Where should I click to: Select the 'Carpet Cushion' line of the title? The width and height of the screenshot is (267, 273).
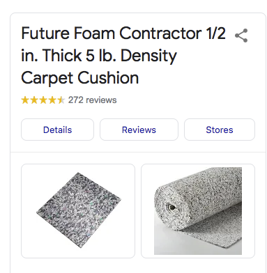coord(80,78)
